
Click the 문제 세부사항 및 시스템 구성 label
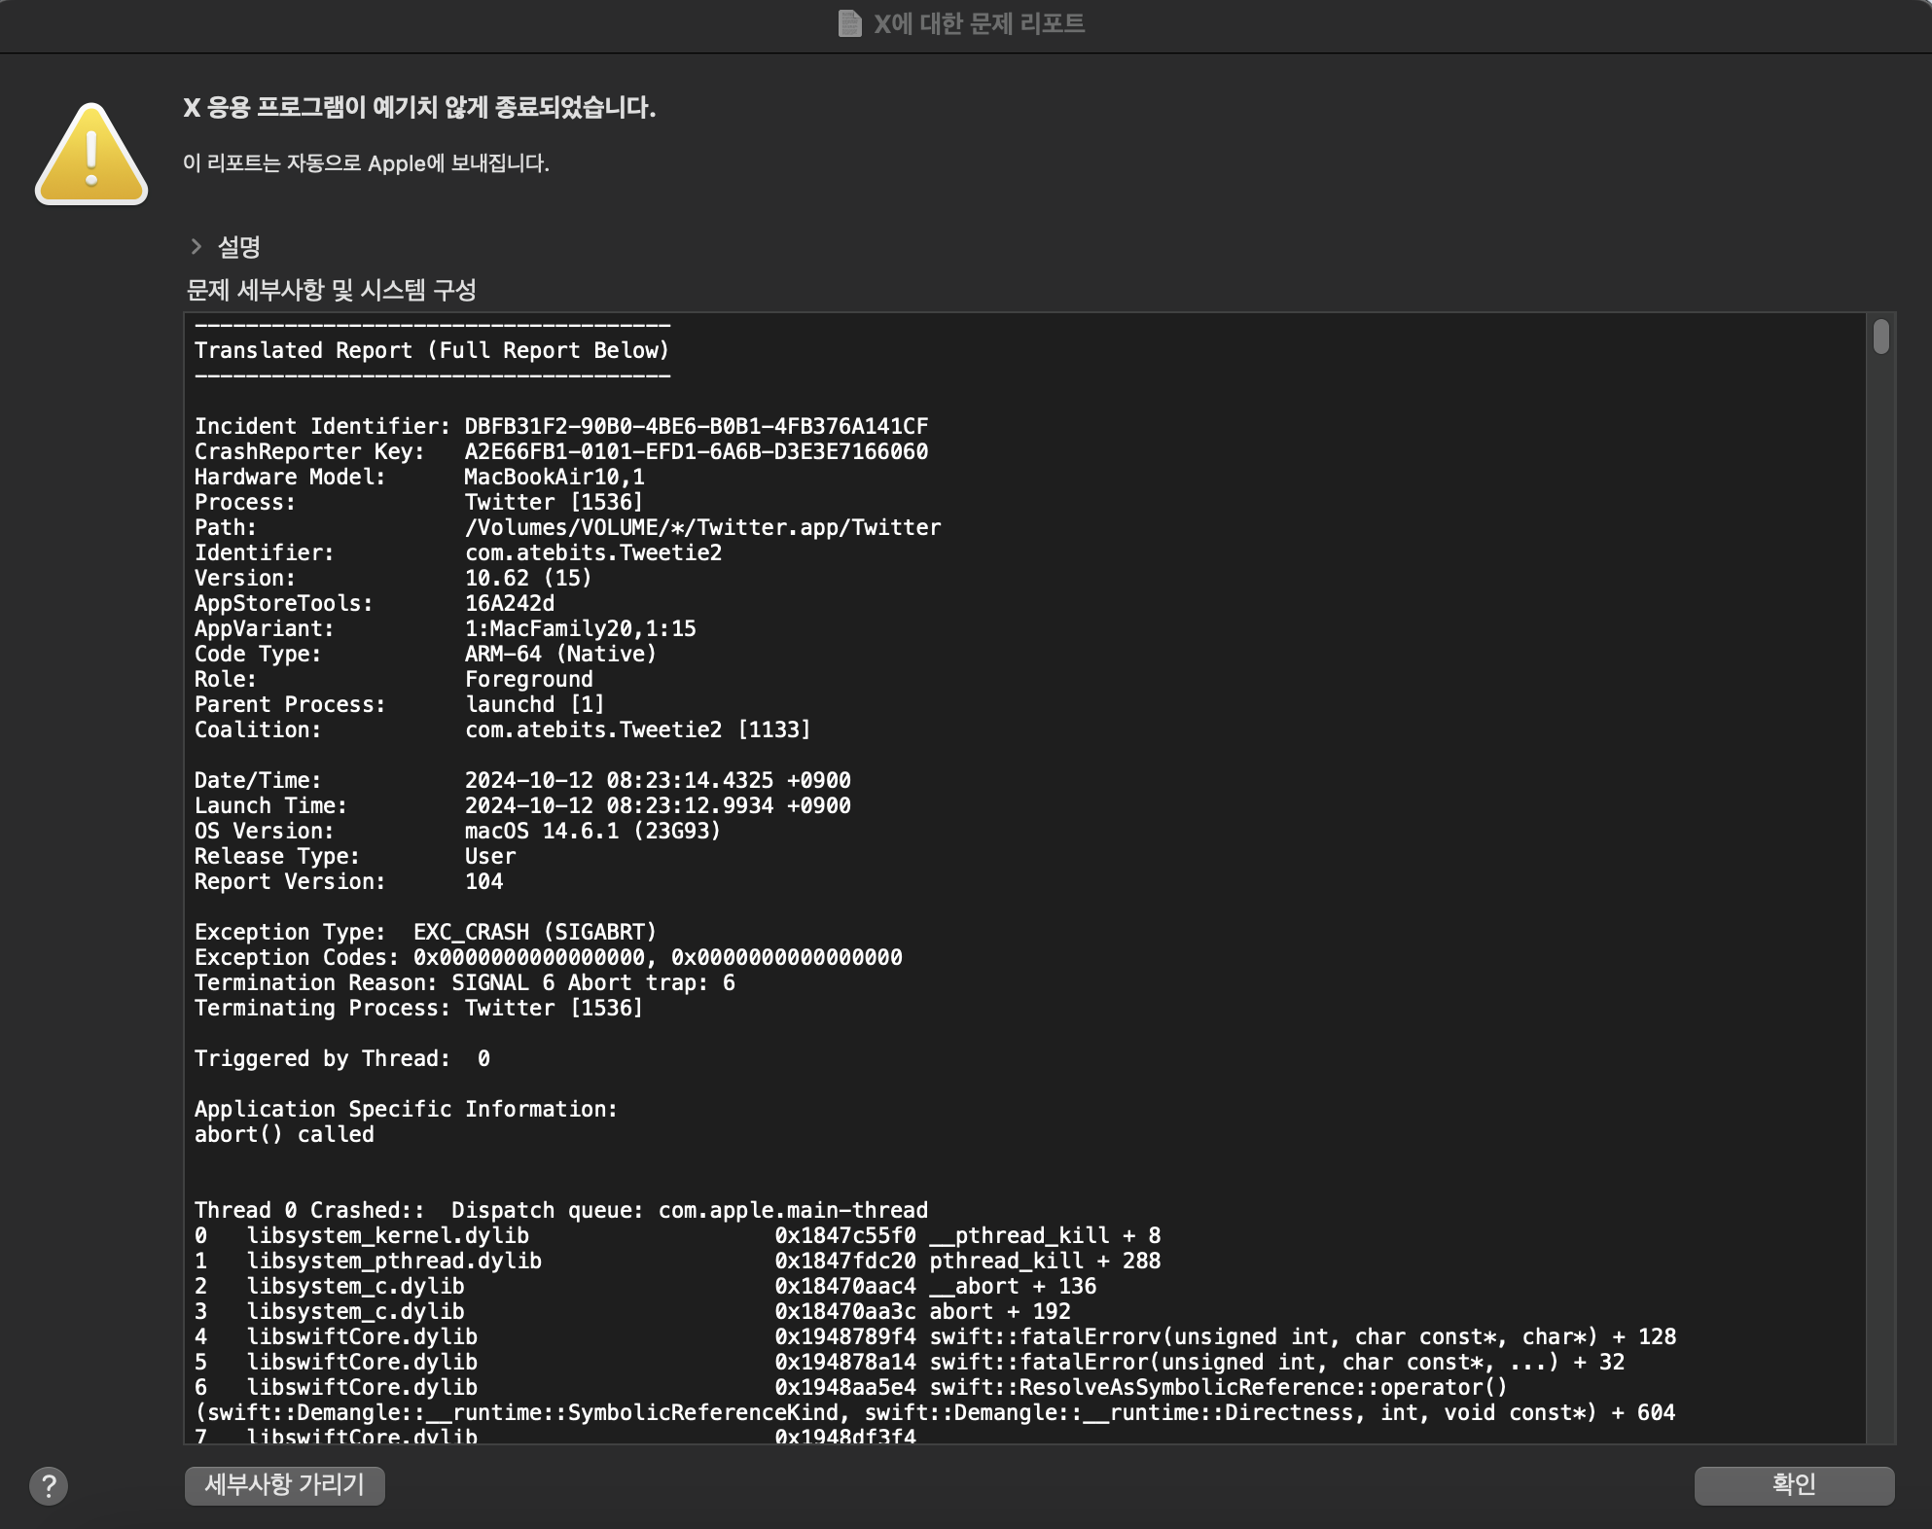[331, 290]
